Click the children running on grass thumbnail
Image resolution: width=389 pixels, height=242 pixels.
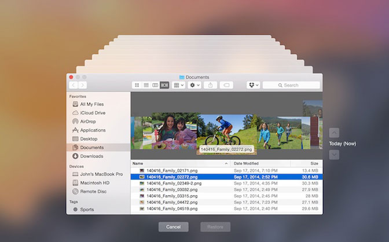(279, 133)
